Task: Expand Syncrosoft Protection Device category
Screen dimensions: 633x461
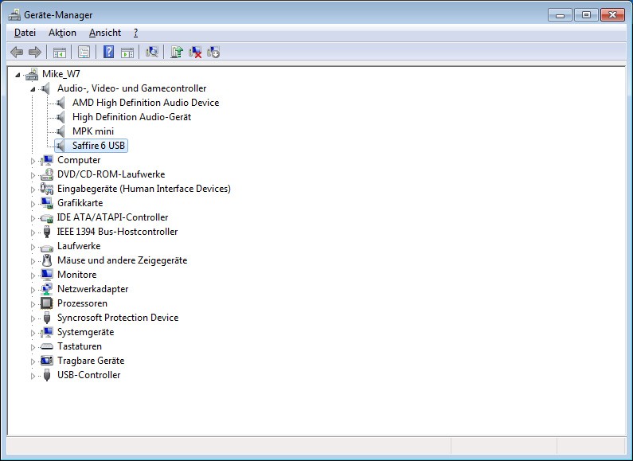Action: (33, 318)
